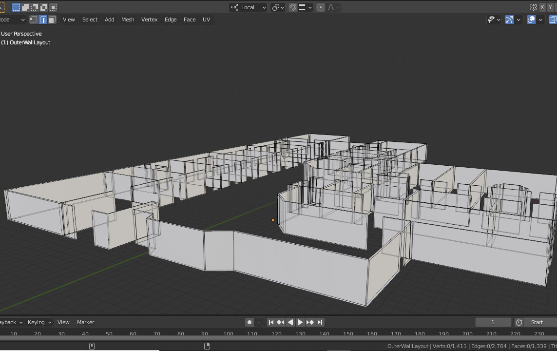Click frame 150 on the timeline ruler

pyautogui.click(x=348, y=334)
